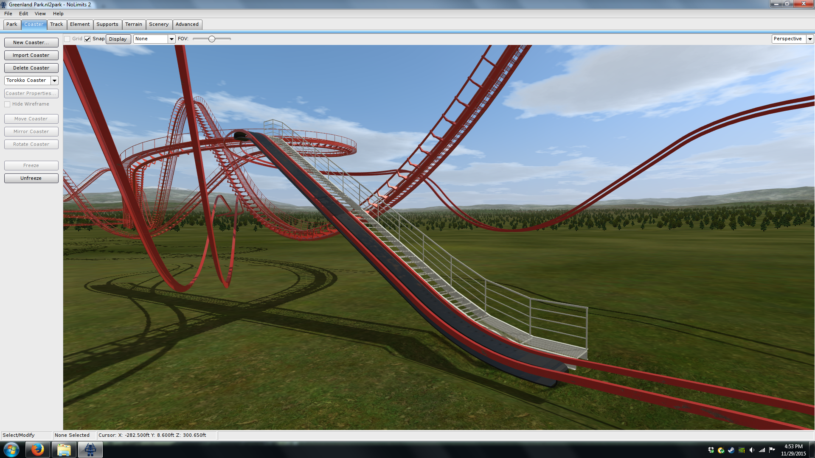Open the Edit menu

coord(23,14)
